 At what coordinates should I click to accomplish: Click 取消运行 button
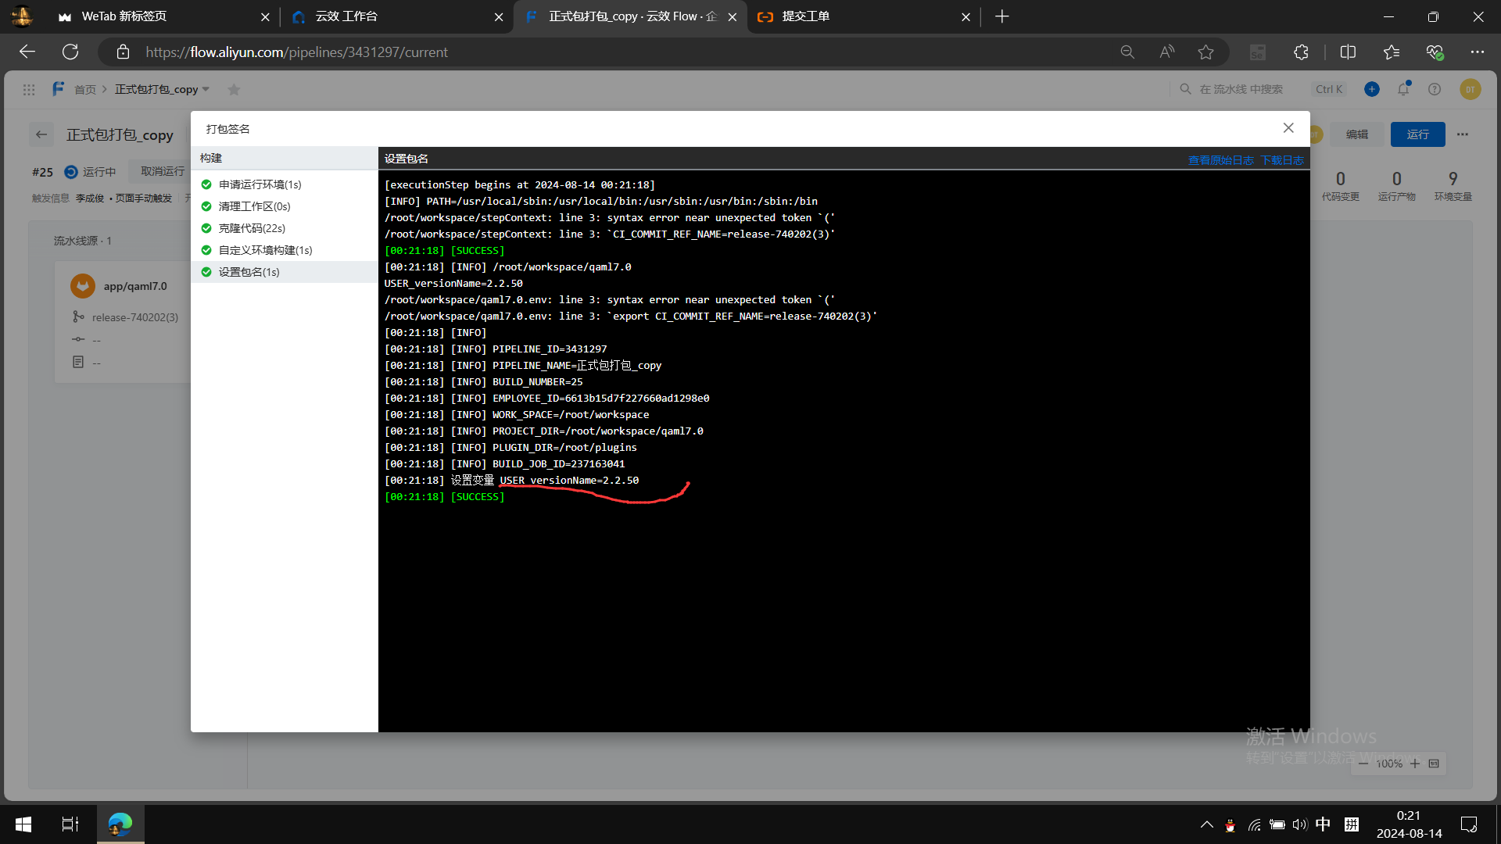point(163,171)
